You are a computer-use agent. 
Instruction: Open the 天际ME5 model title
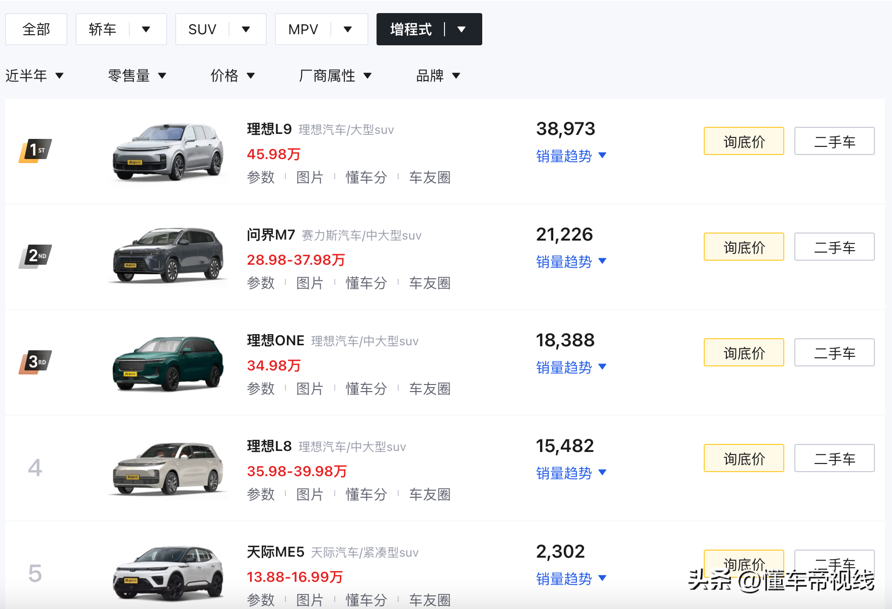(x=275, y=552)
